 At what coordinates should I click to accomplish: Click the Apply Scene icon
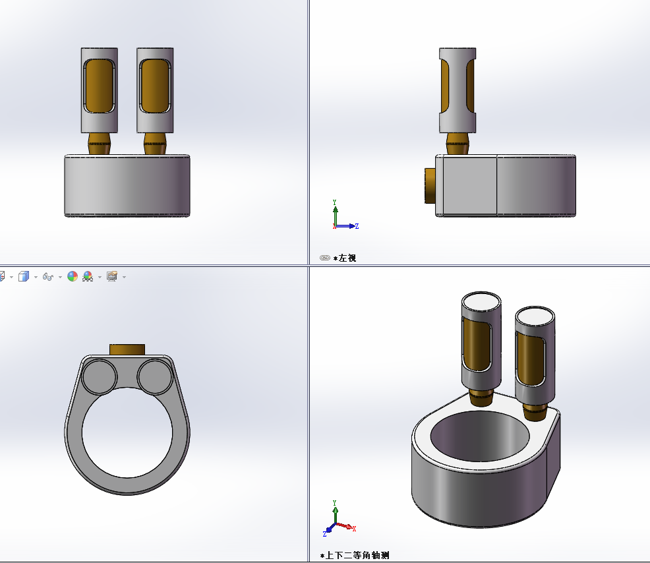88,276
